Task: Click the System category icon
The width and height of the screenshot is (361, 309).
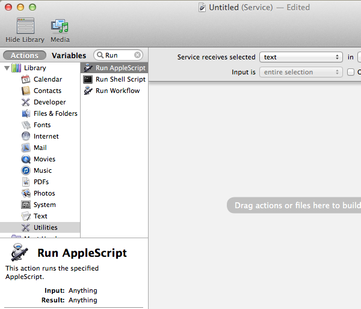Action: pos(26,205)
